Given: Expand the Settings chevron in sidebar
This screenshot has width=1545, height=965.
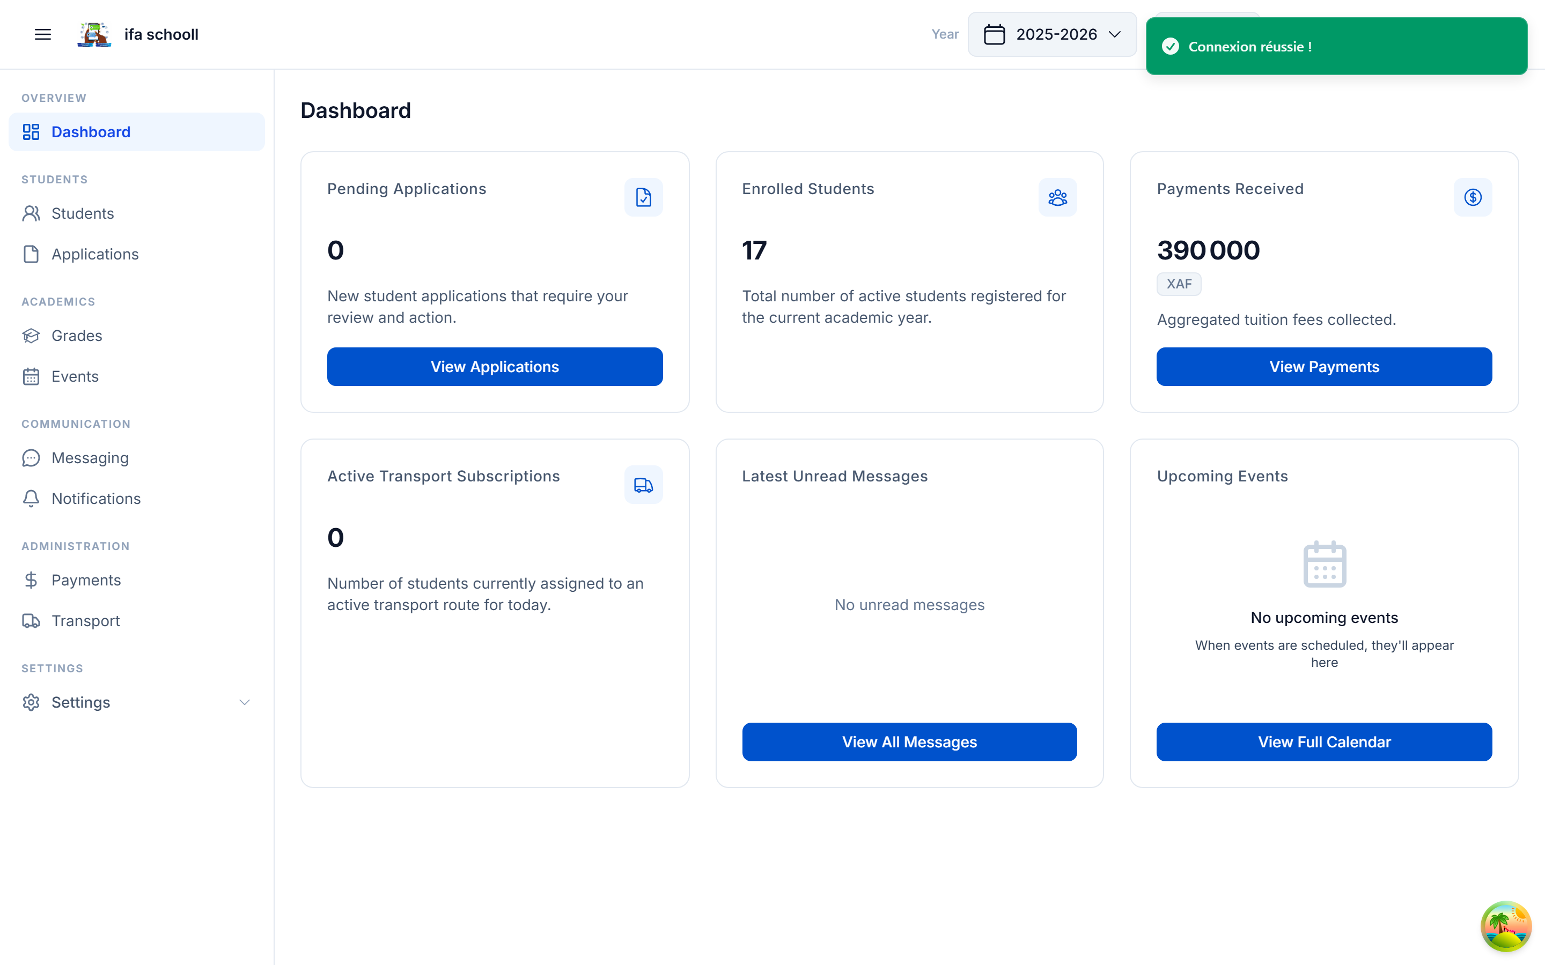Looking at the screenshot, I should click(x=244, y=702).
